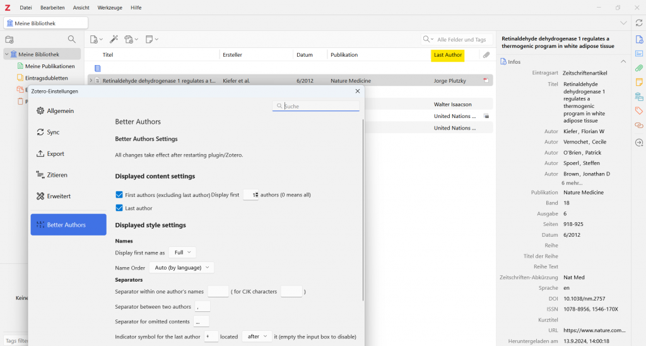Screen dimensions: 646x346
Task: Click the collection search magnifier icon
Action: pyautogui.click(x=72, y=39)
